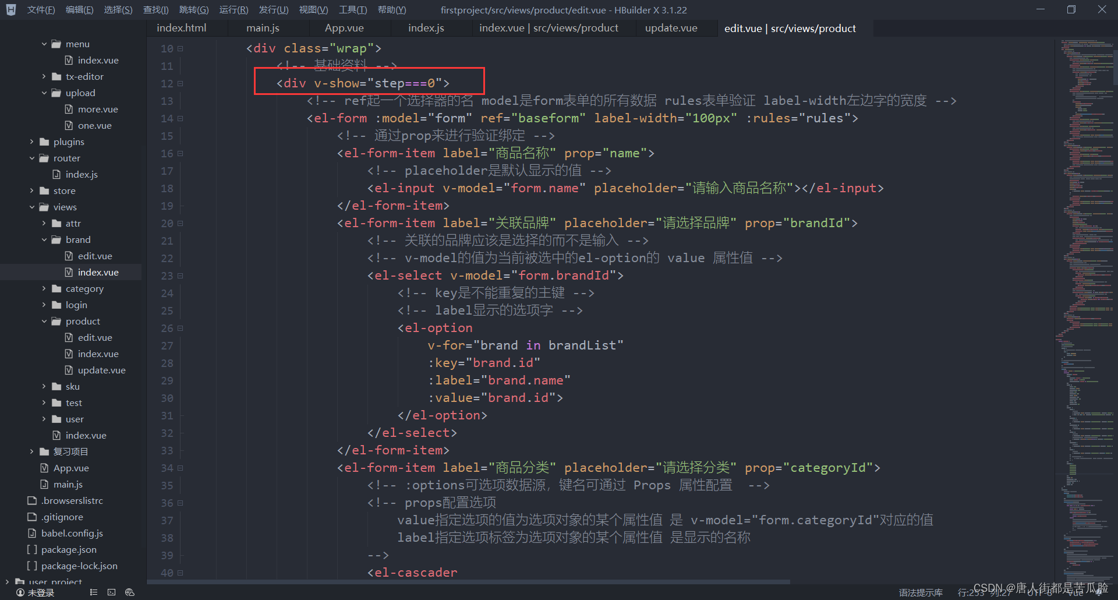Open the cloud browser preview icon
The height and width of the screenshot is (600, 1118).
(130, 592)
